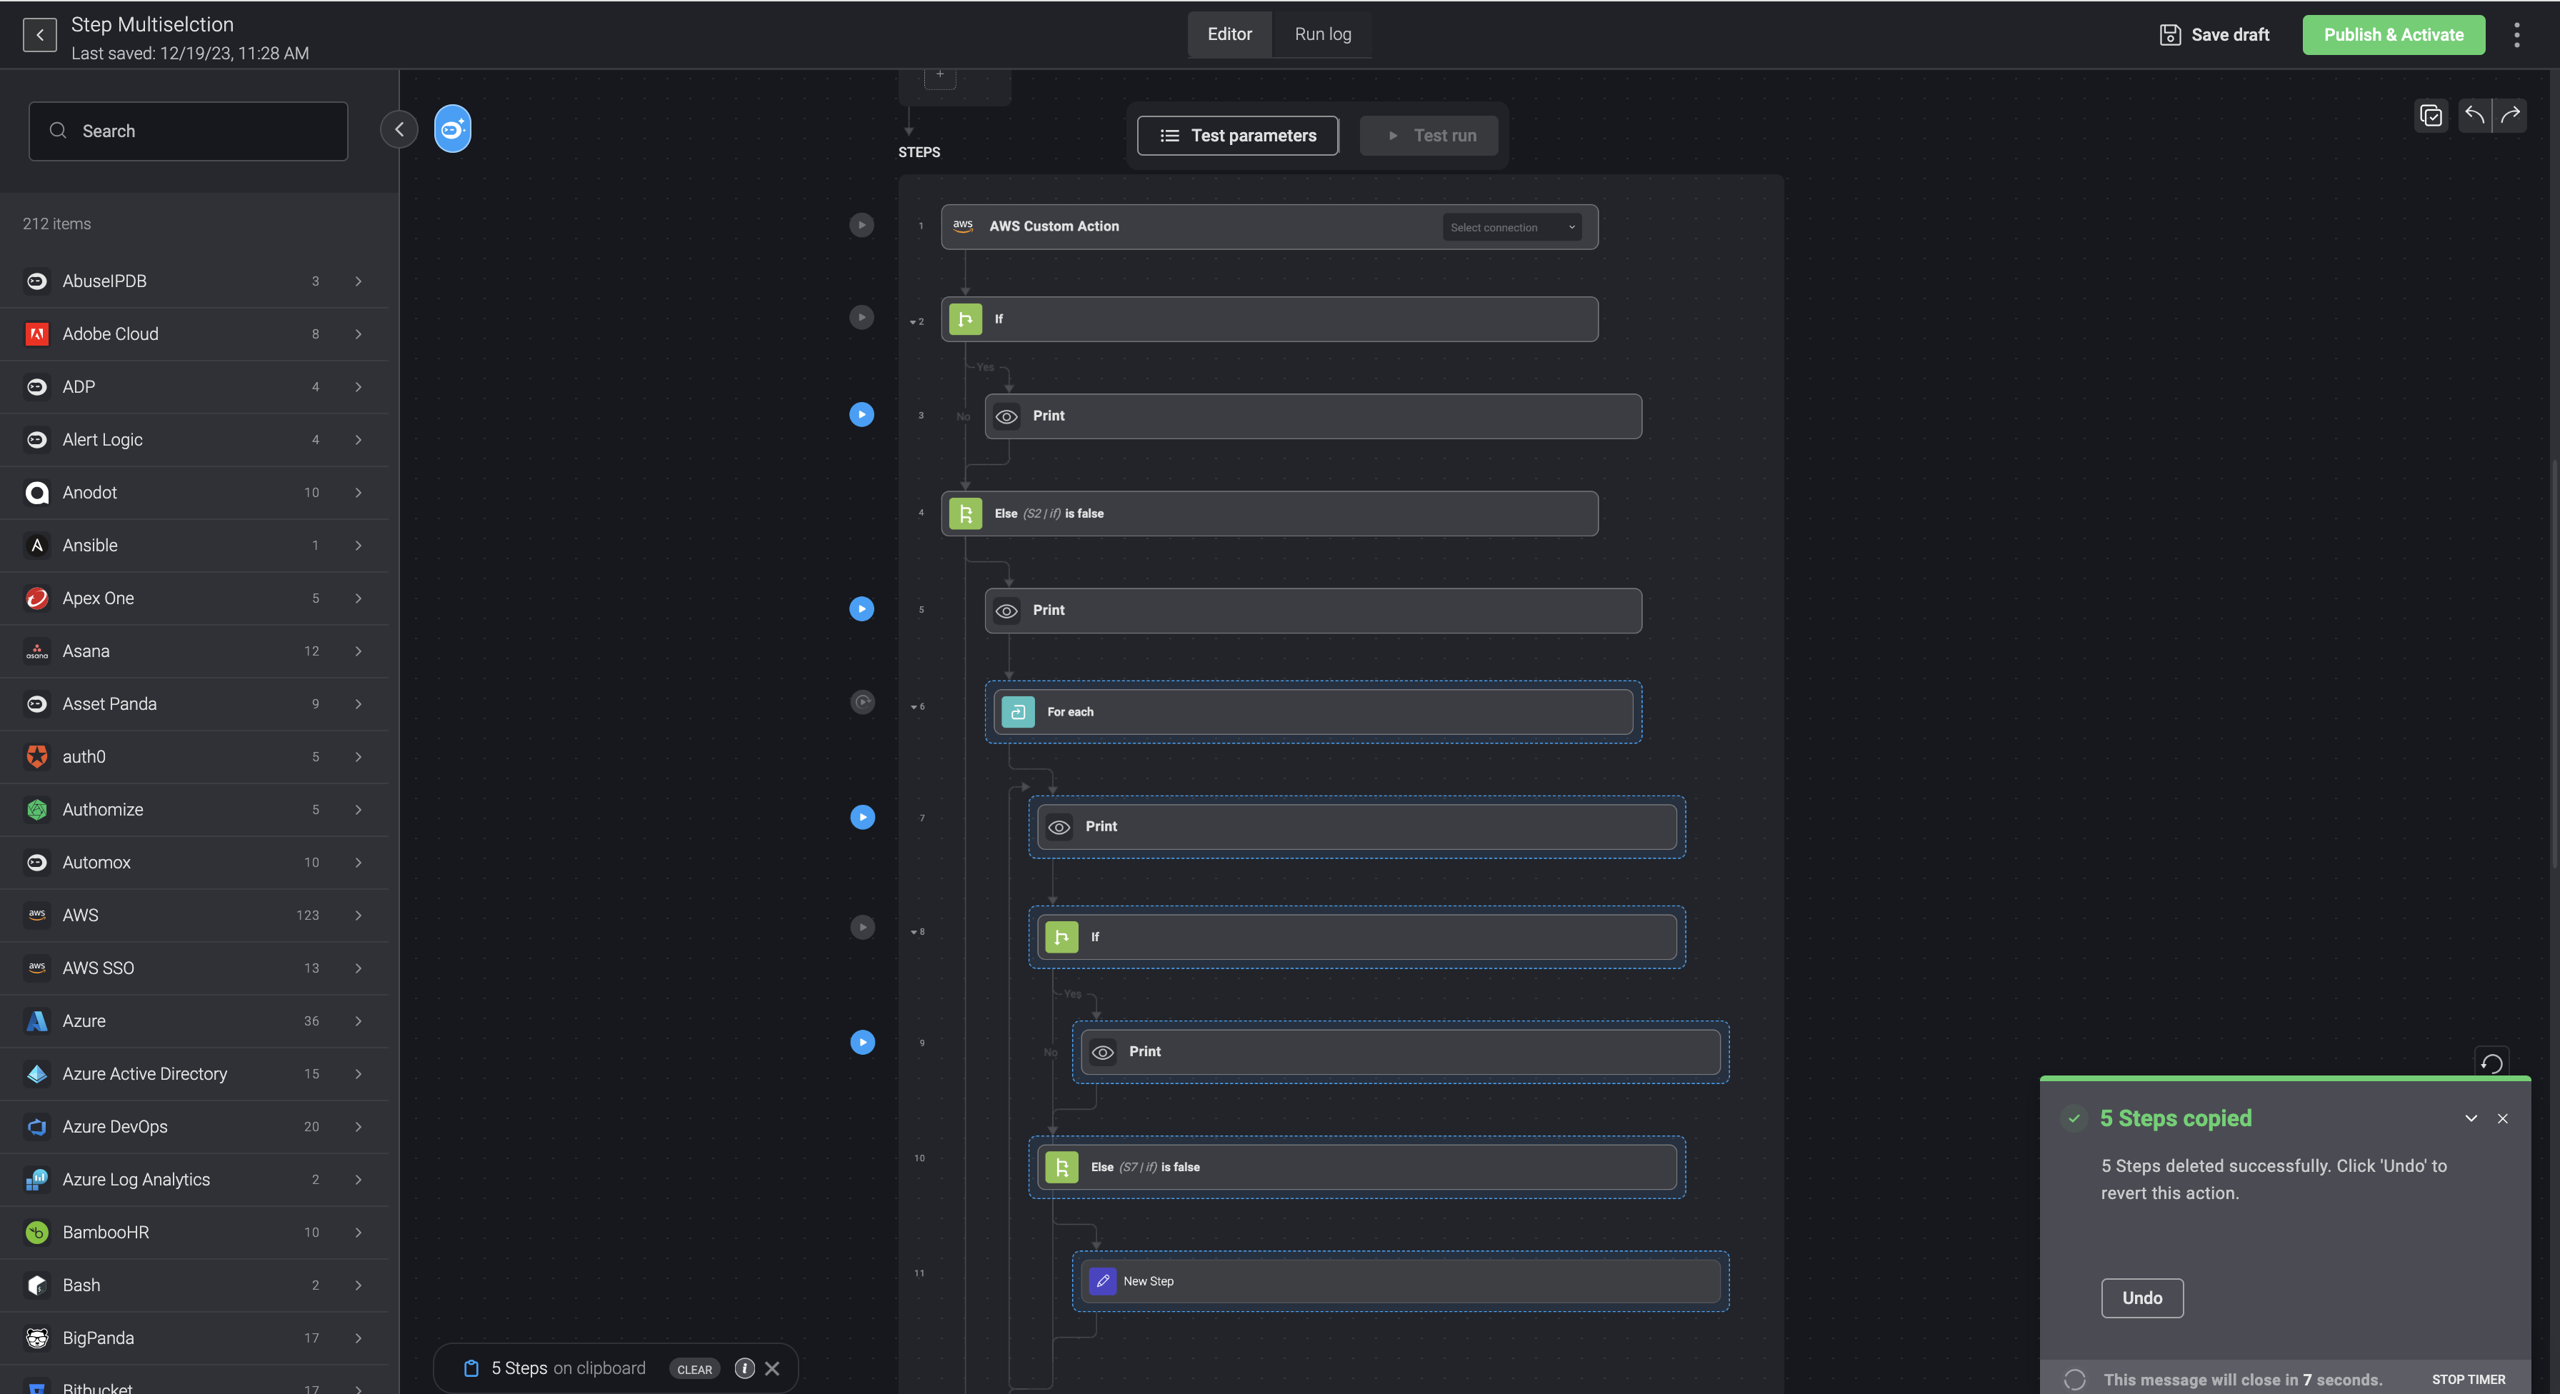Collapse step 6 For each caret
The height and width of the screenshot is (1394, 2560).
[914, 708]
